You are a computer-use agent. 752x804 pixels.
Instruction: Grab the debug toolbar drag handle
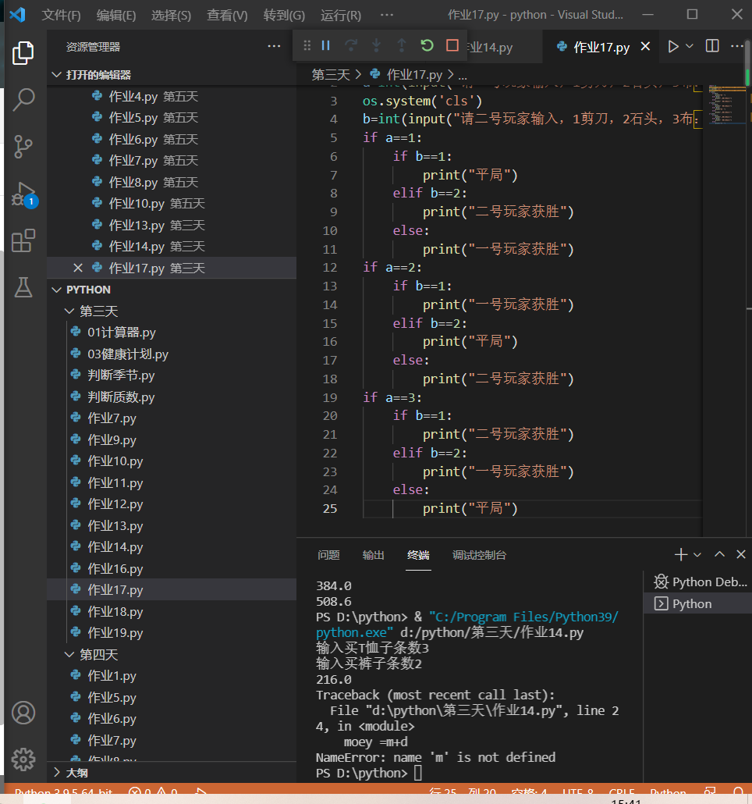click(307, 45)
